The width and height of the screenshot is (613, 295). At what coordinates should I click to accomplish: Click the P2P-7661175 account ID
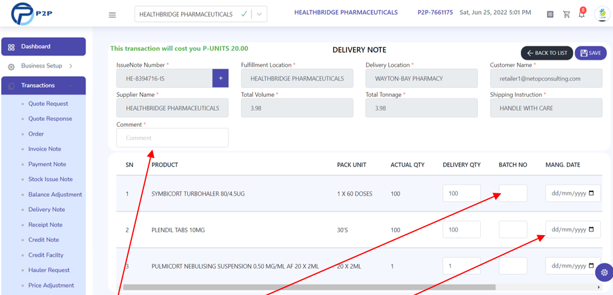(435, 13)
